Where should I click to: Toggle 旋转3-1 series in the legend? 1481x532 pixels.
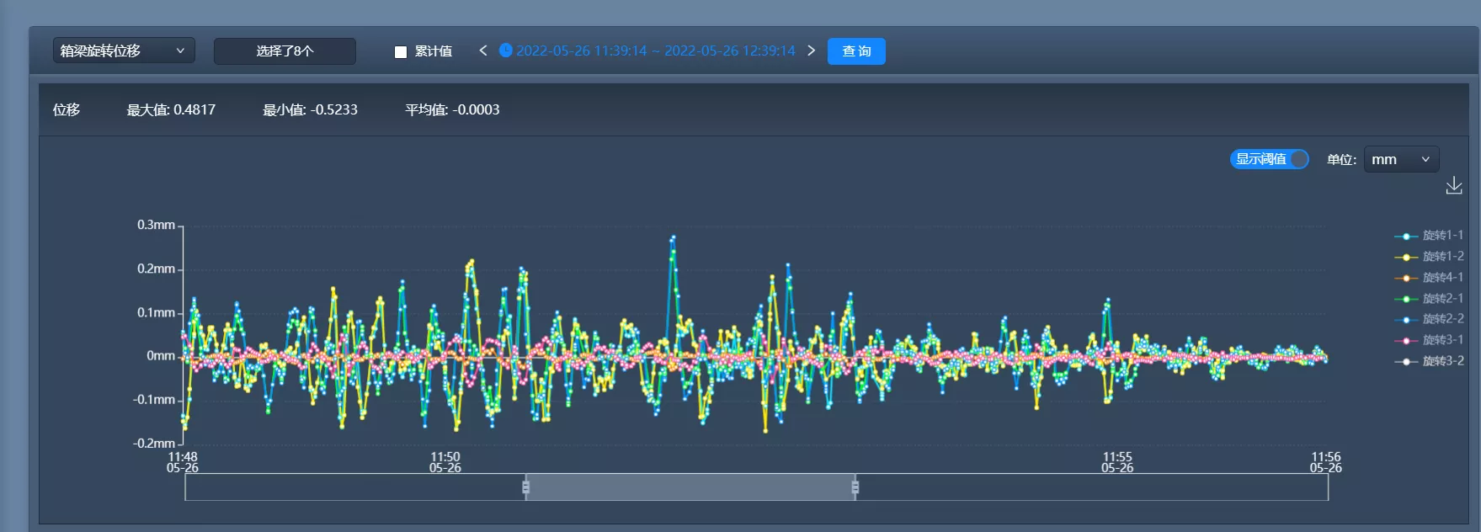[1430, 340]
